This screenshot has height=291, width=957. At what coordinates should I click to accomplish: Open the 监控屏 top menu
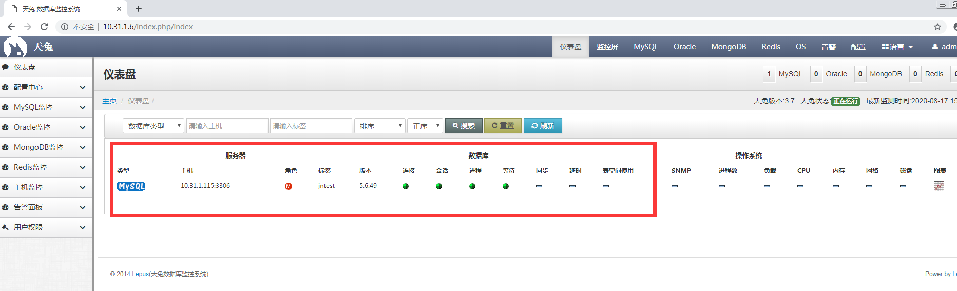(x=607, y=47)
